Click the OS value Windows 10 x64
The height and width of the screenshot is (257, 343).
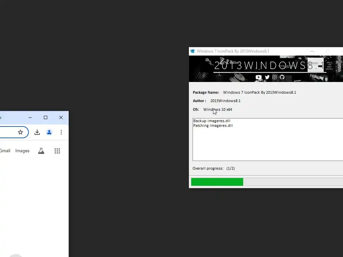tap(218, 109)
